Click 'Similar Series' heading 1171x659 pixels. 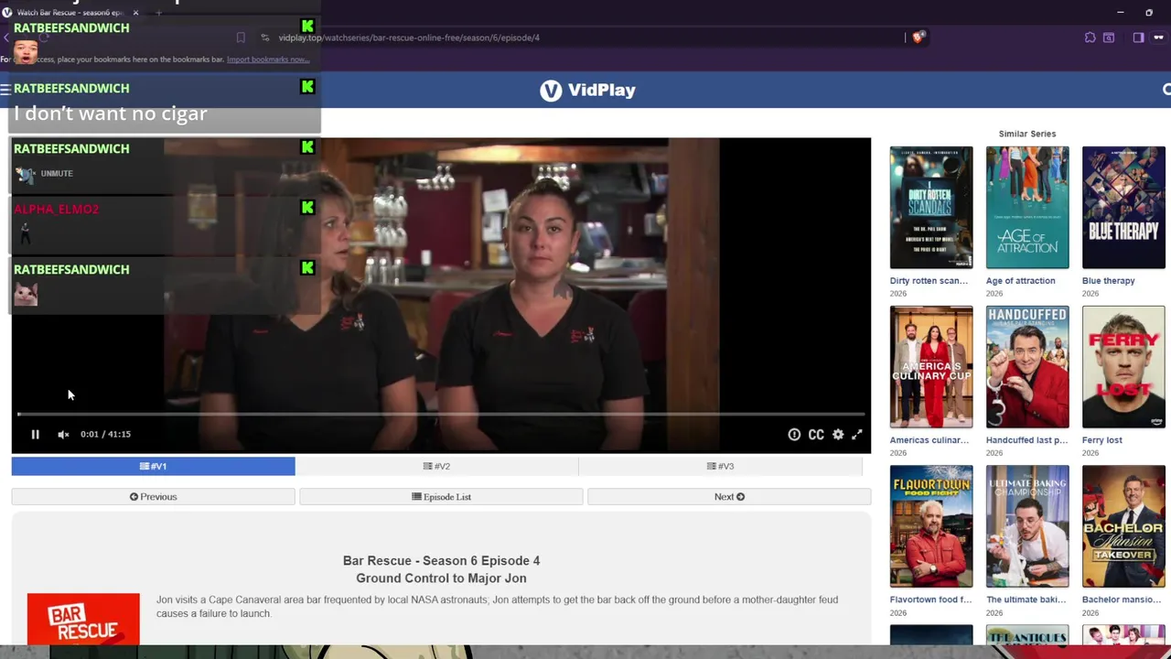[1027, 134]
